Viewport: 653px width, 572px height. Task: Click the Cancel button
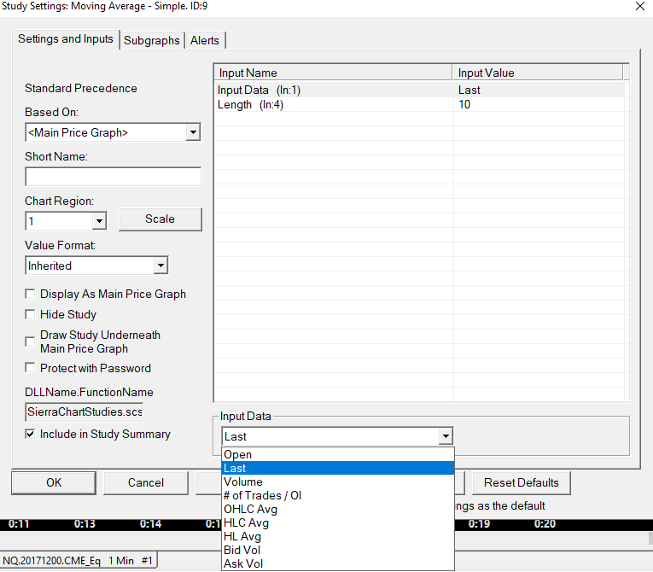[x=146, y=483]
